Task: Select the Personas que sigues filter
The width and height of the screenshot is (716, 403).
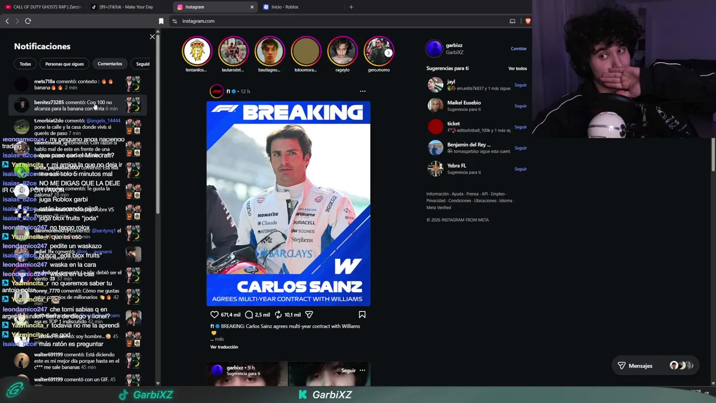Action: pyautogui.click(x=64, y=64)
